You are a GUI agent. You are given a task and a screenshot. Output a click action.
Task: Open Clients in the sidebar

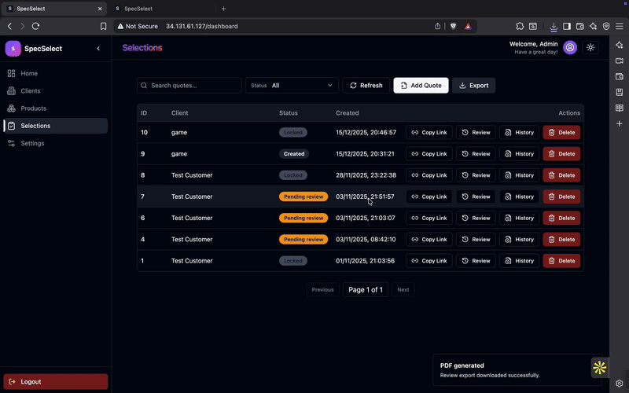[31, 91]
